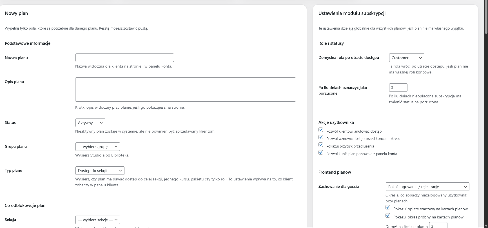Image resolution: width=488 pixels, height=228 pixels.
Task: Open the Typ planu dropdown
Action: (100, 171)
